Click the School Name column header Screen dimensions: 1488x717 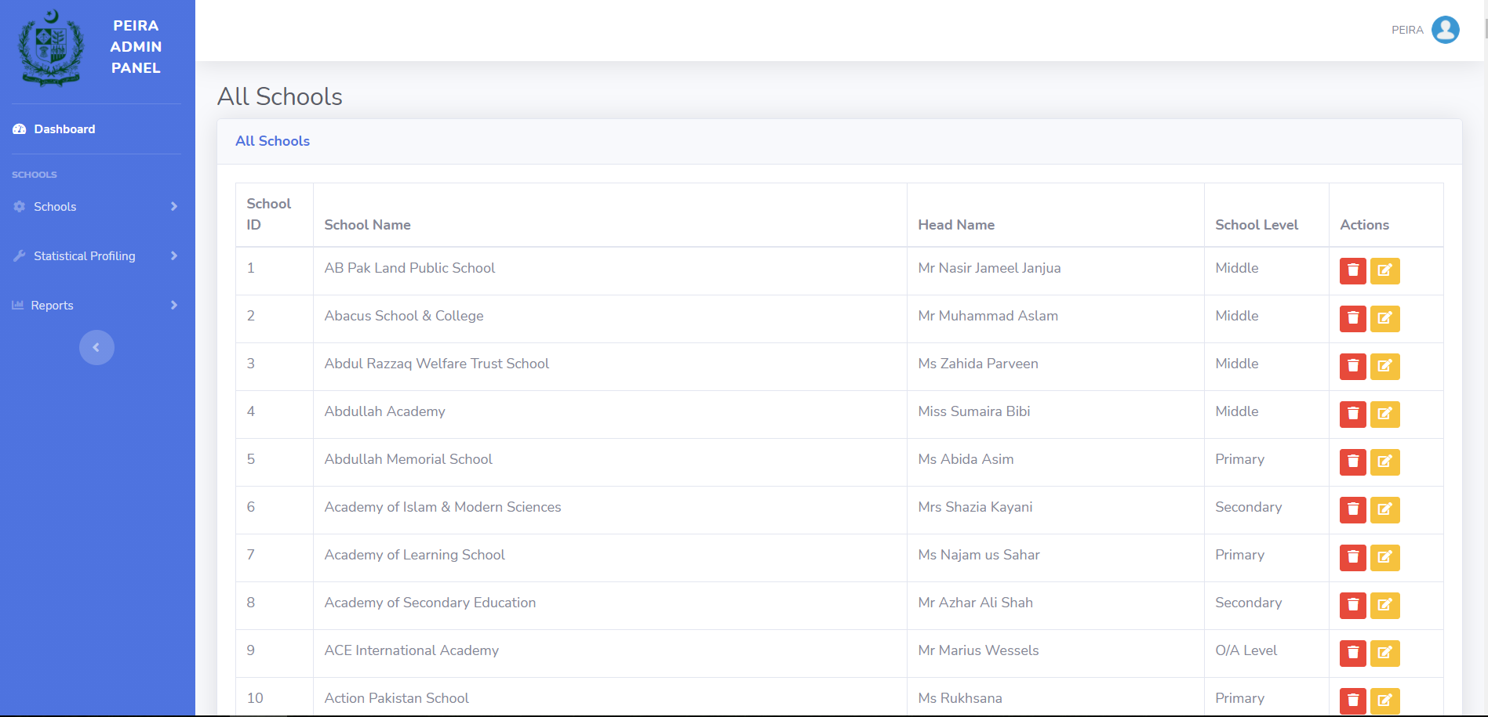click(367, 225)
